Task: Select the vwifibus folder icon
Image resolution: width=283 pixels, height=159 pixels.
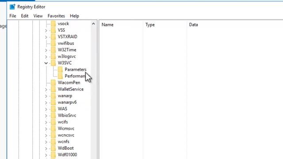Action: pyautogui.click(x=53, y=43)
